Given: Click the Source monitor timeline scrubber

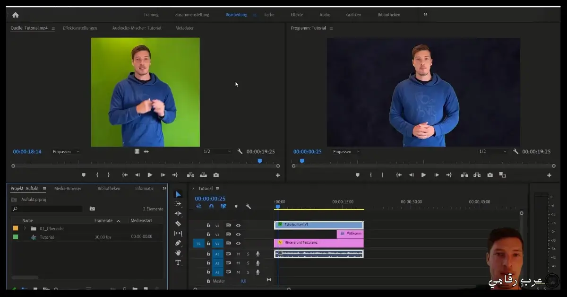Looking at the screenshot, I should (x=260, y=161).
